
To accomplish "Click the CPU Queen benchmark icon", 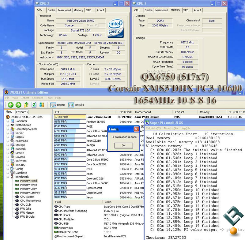I will click(17, 197).
